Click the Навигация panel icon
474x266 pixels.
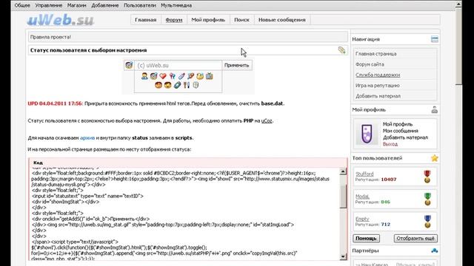[435, 39]
